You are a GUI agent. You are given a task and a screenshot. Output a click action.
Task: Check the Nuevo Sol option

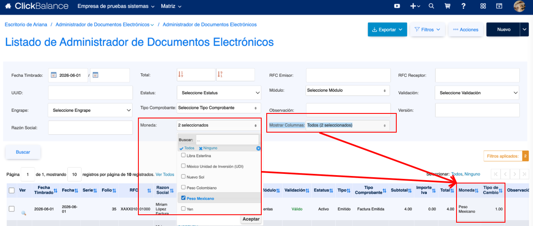click(183, 176)
